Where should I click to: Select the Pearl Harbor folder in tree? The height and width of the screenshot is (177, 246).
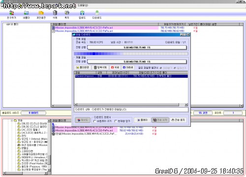tap(34, 164)
